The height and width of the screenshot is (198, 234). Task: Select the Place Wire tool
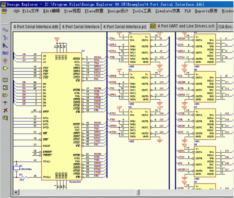point(5,30)
